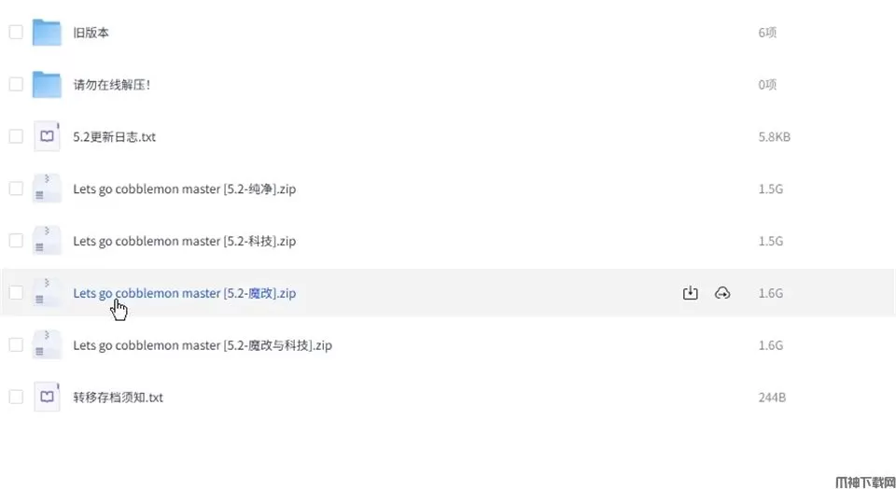Click the zip icon for 5.2-魔改与科技 archive
The height and width of the screenshot is (489, 896).
click(47, 345)
